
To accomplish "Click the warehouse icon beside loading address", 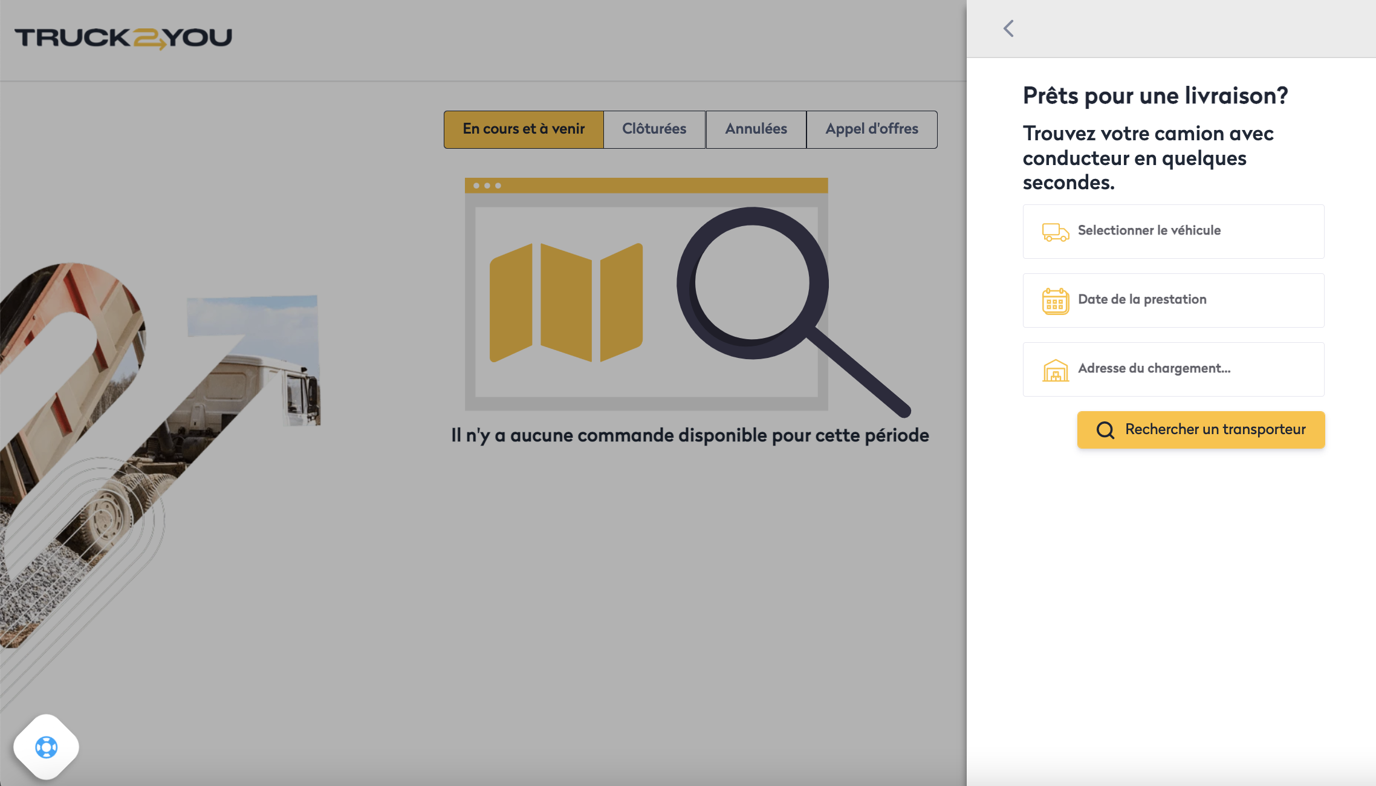I will (x=1055, y=369).
